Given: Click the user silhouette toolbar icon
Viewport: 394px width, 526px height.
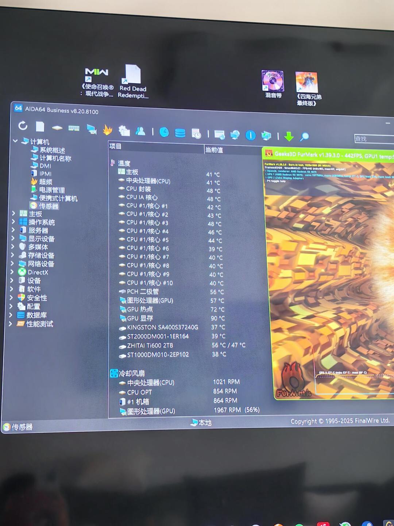Looking at the screenshot, I should [140, 131].
